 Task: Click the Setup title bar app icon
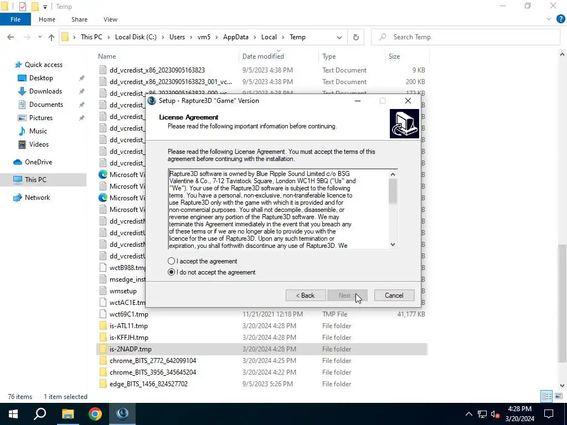[x=152, y=101]
